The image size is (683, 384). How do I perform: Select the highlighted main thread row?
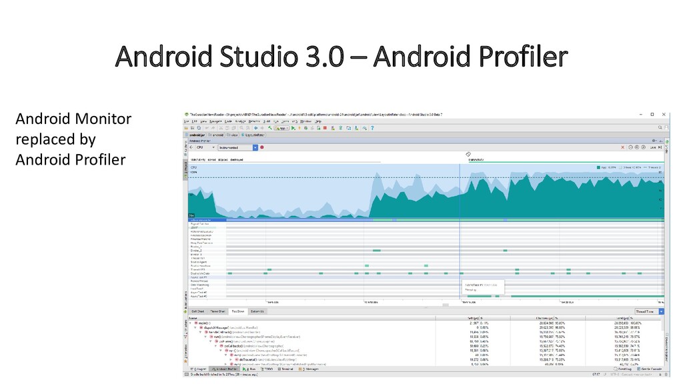(x=426, y=220)
